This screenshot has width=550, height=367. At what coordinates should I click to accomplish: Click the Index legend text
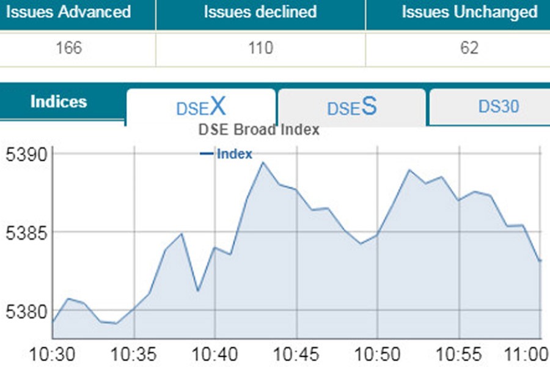[x=234, y=154]
